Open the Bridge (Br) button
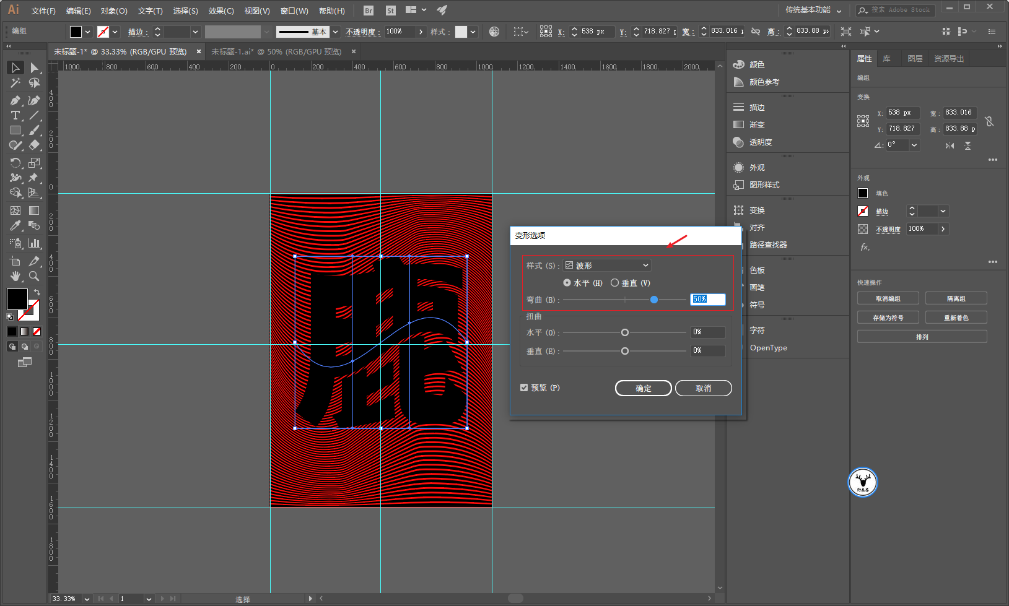 [x=369, y=11]
